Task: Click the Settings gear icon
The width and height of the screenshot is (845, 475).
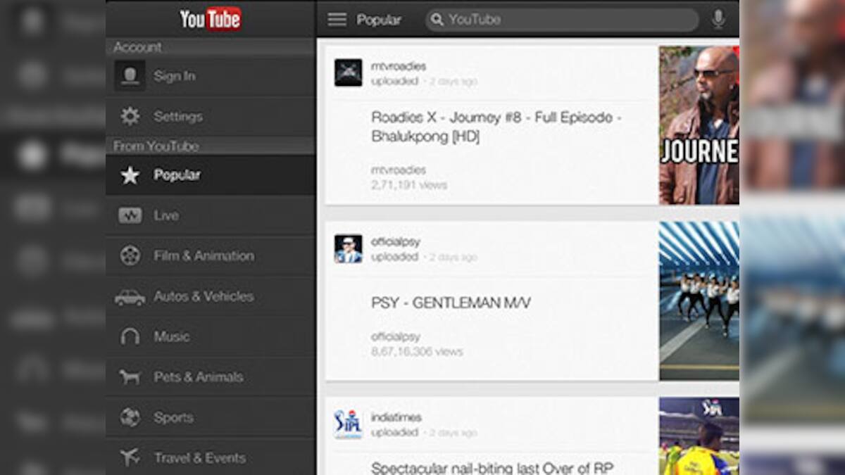Action: tap(130, 116)
